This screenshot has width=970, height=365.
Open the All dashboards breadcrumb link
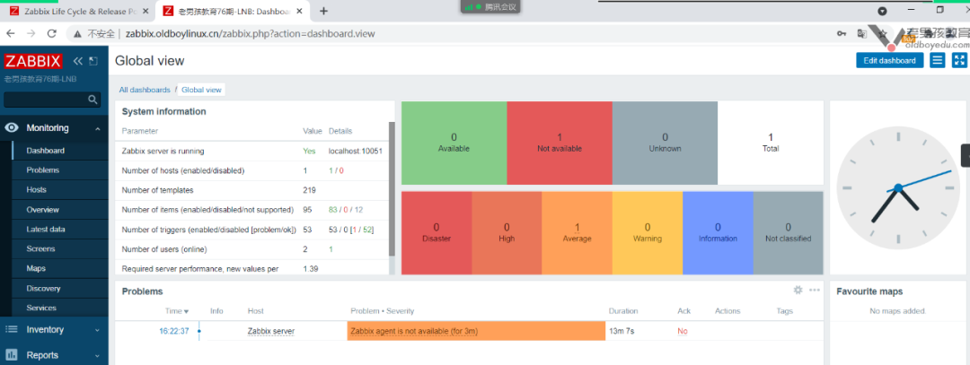pyautogui.click(x=145, y=90)
